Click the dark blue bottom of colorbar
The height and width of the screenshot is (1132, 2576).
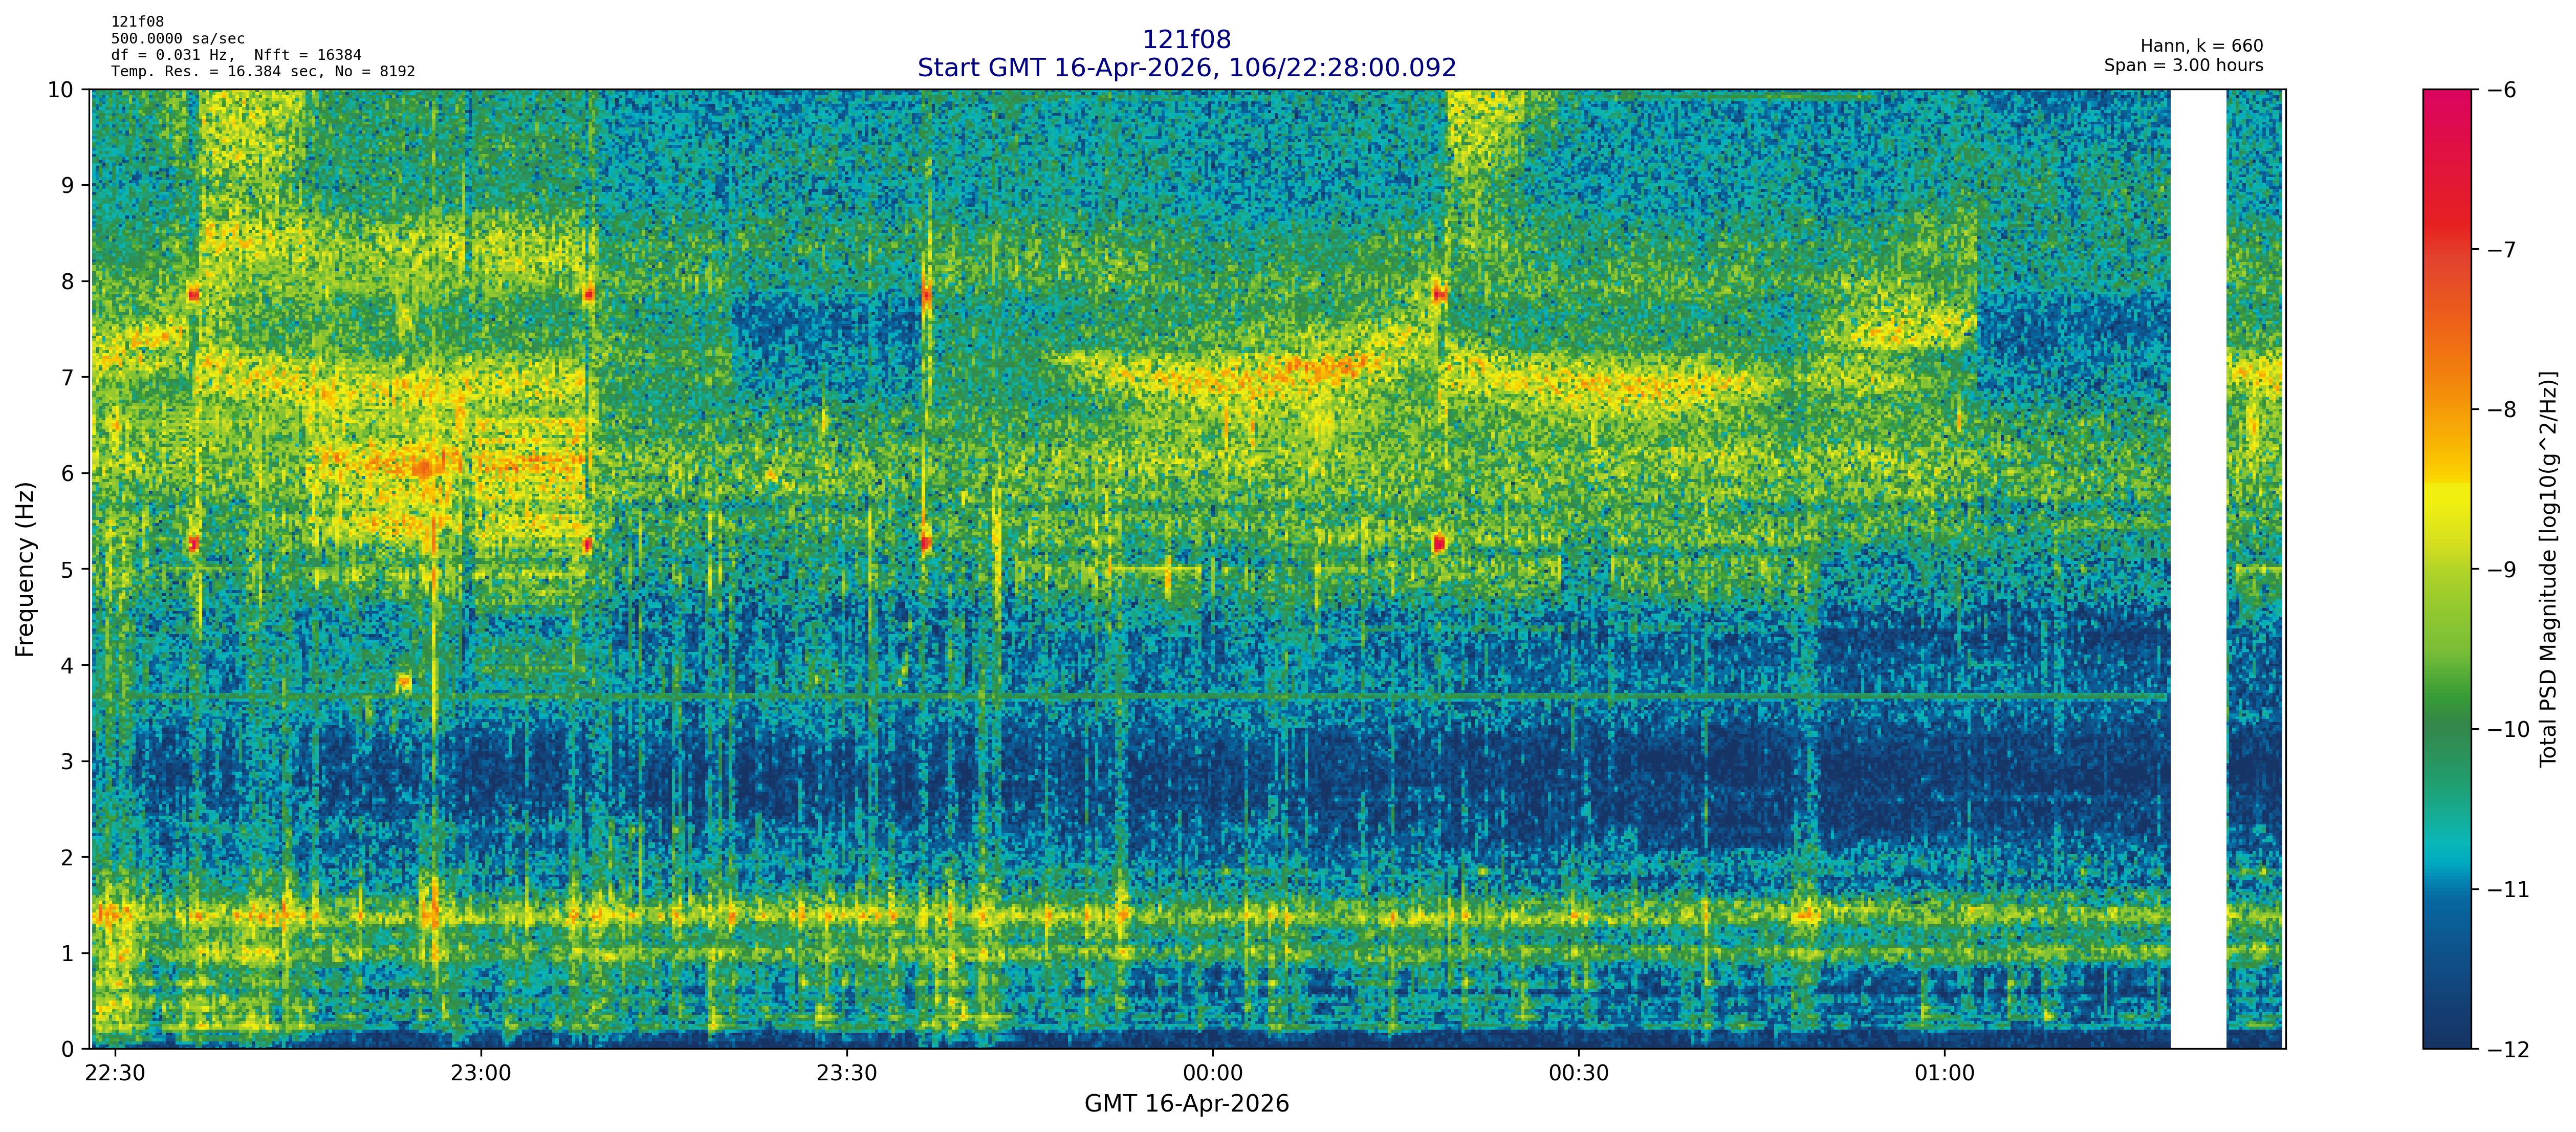[2446, 1030]
